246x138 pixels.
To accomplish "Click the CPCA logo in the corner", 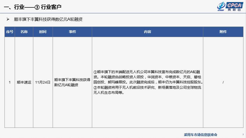I will click(x=230, y=7).
